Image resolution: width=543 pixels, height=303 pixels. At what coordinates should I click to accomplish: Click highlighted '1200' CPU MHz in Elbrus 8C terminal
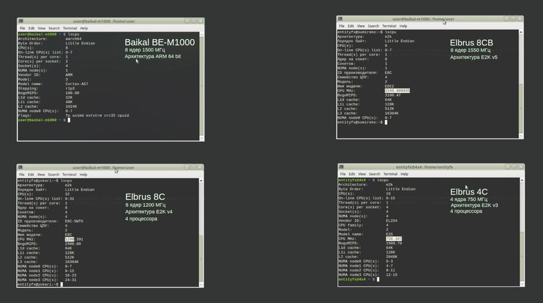[69, 239]
